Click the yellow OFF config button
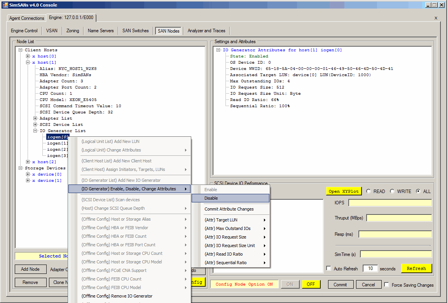 pos(311,284)
